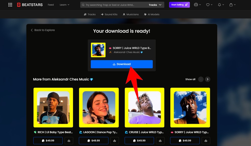Buy RICH beat for $49.99
The width and height of the screenshot is (251, 146).
pyautogui.click(x=48, y=141)
